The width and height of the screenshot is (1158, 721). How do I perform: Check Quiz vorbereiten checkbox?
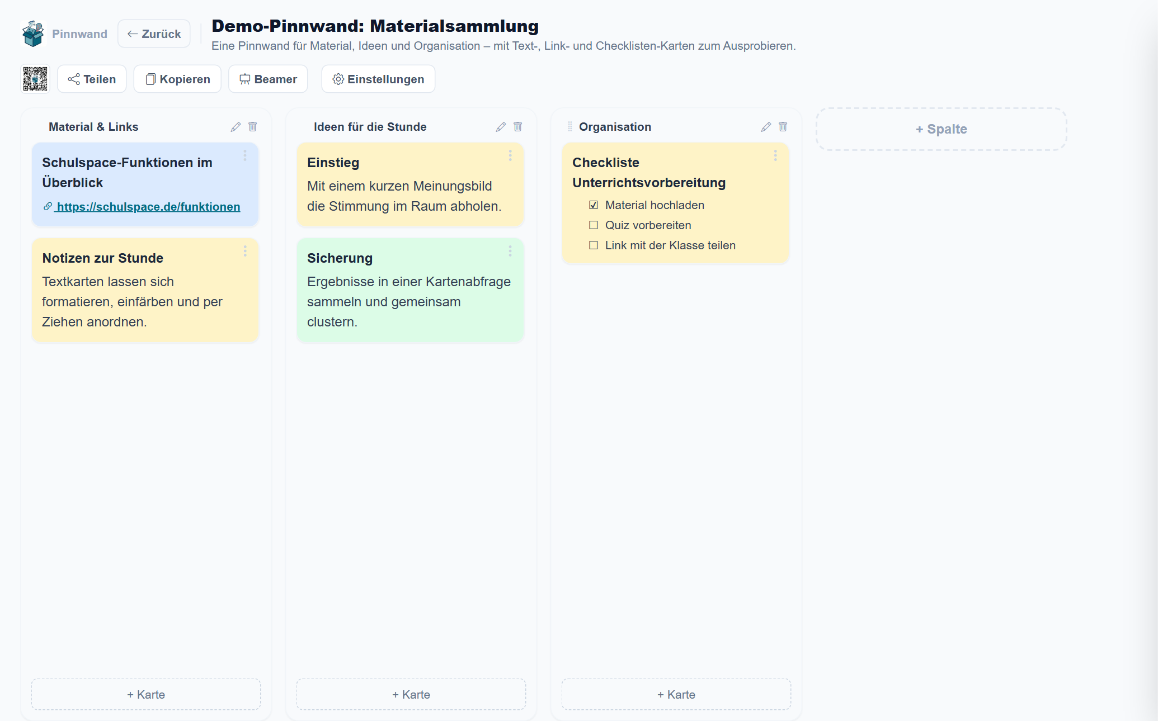pyautogui.click(x=594, y=225)
